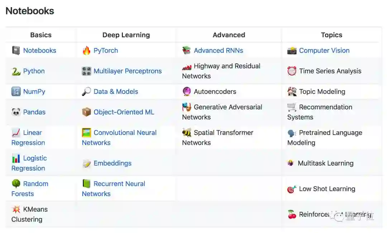
Task: Click the Deep Learning column header
Action: coord(126,35)
